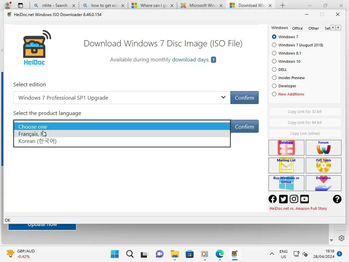Open Microsoft Store from the taskbar
Viewport: 349px width, 262px height.
click(x=189, y=254)
